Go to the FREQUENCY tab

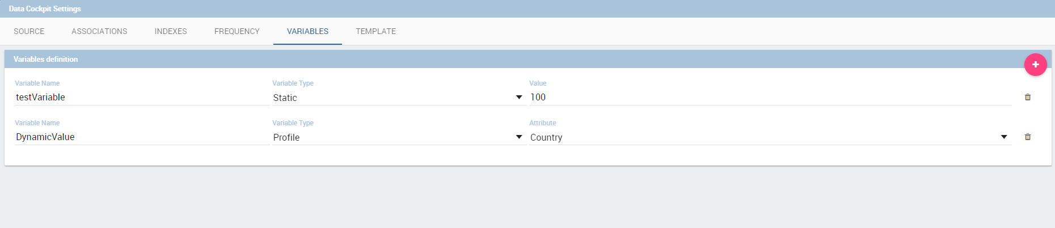tap(237, 31)
